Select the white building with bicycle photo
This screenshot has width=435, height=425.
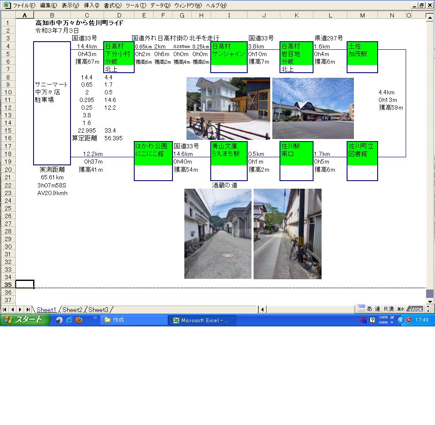click(228, 108)
